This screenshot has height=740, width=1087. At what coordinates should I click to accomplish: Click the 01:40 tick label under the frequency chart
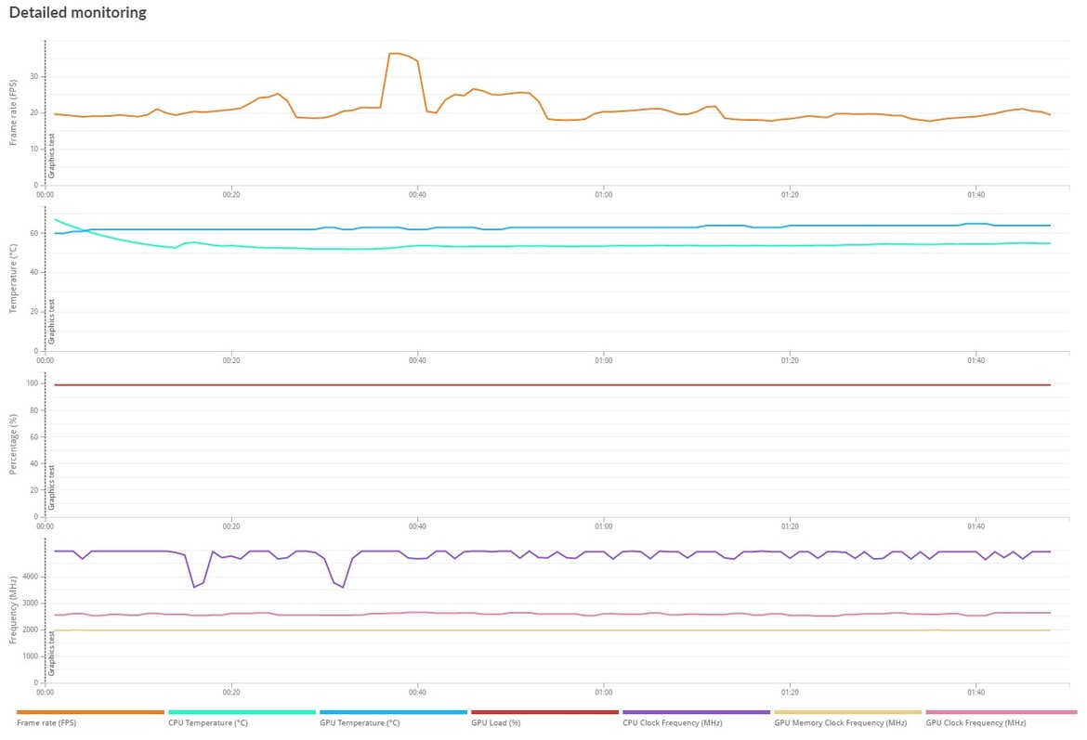pyautogui.click(x=976, y=693)
